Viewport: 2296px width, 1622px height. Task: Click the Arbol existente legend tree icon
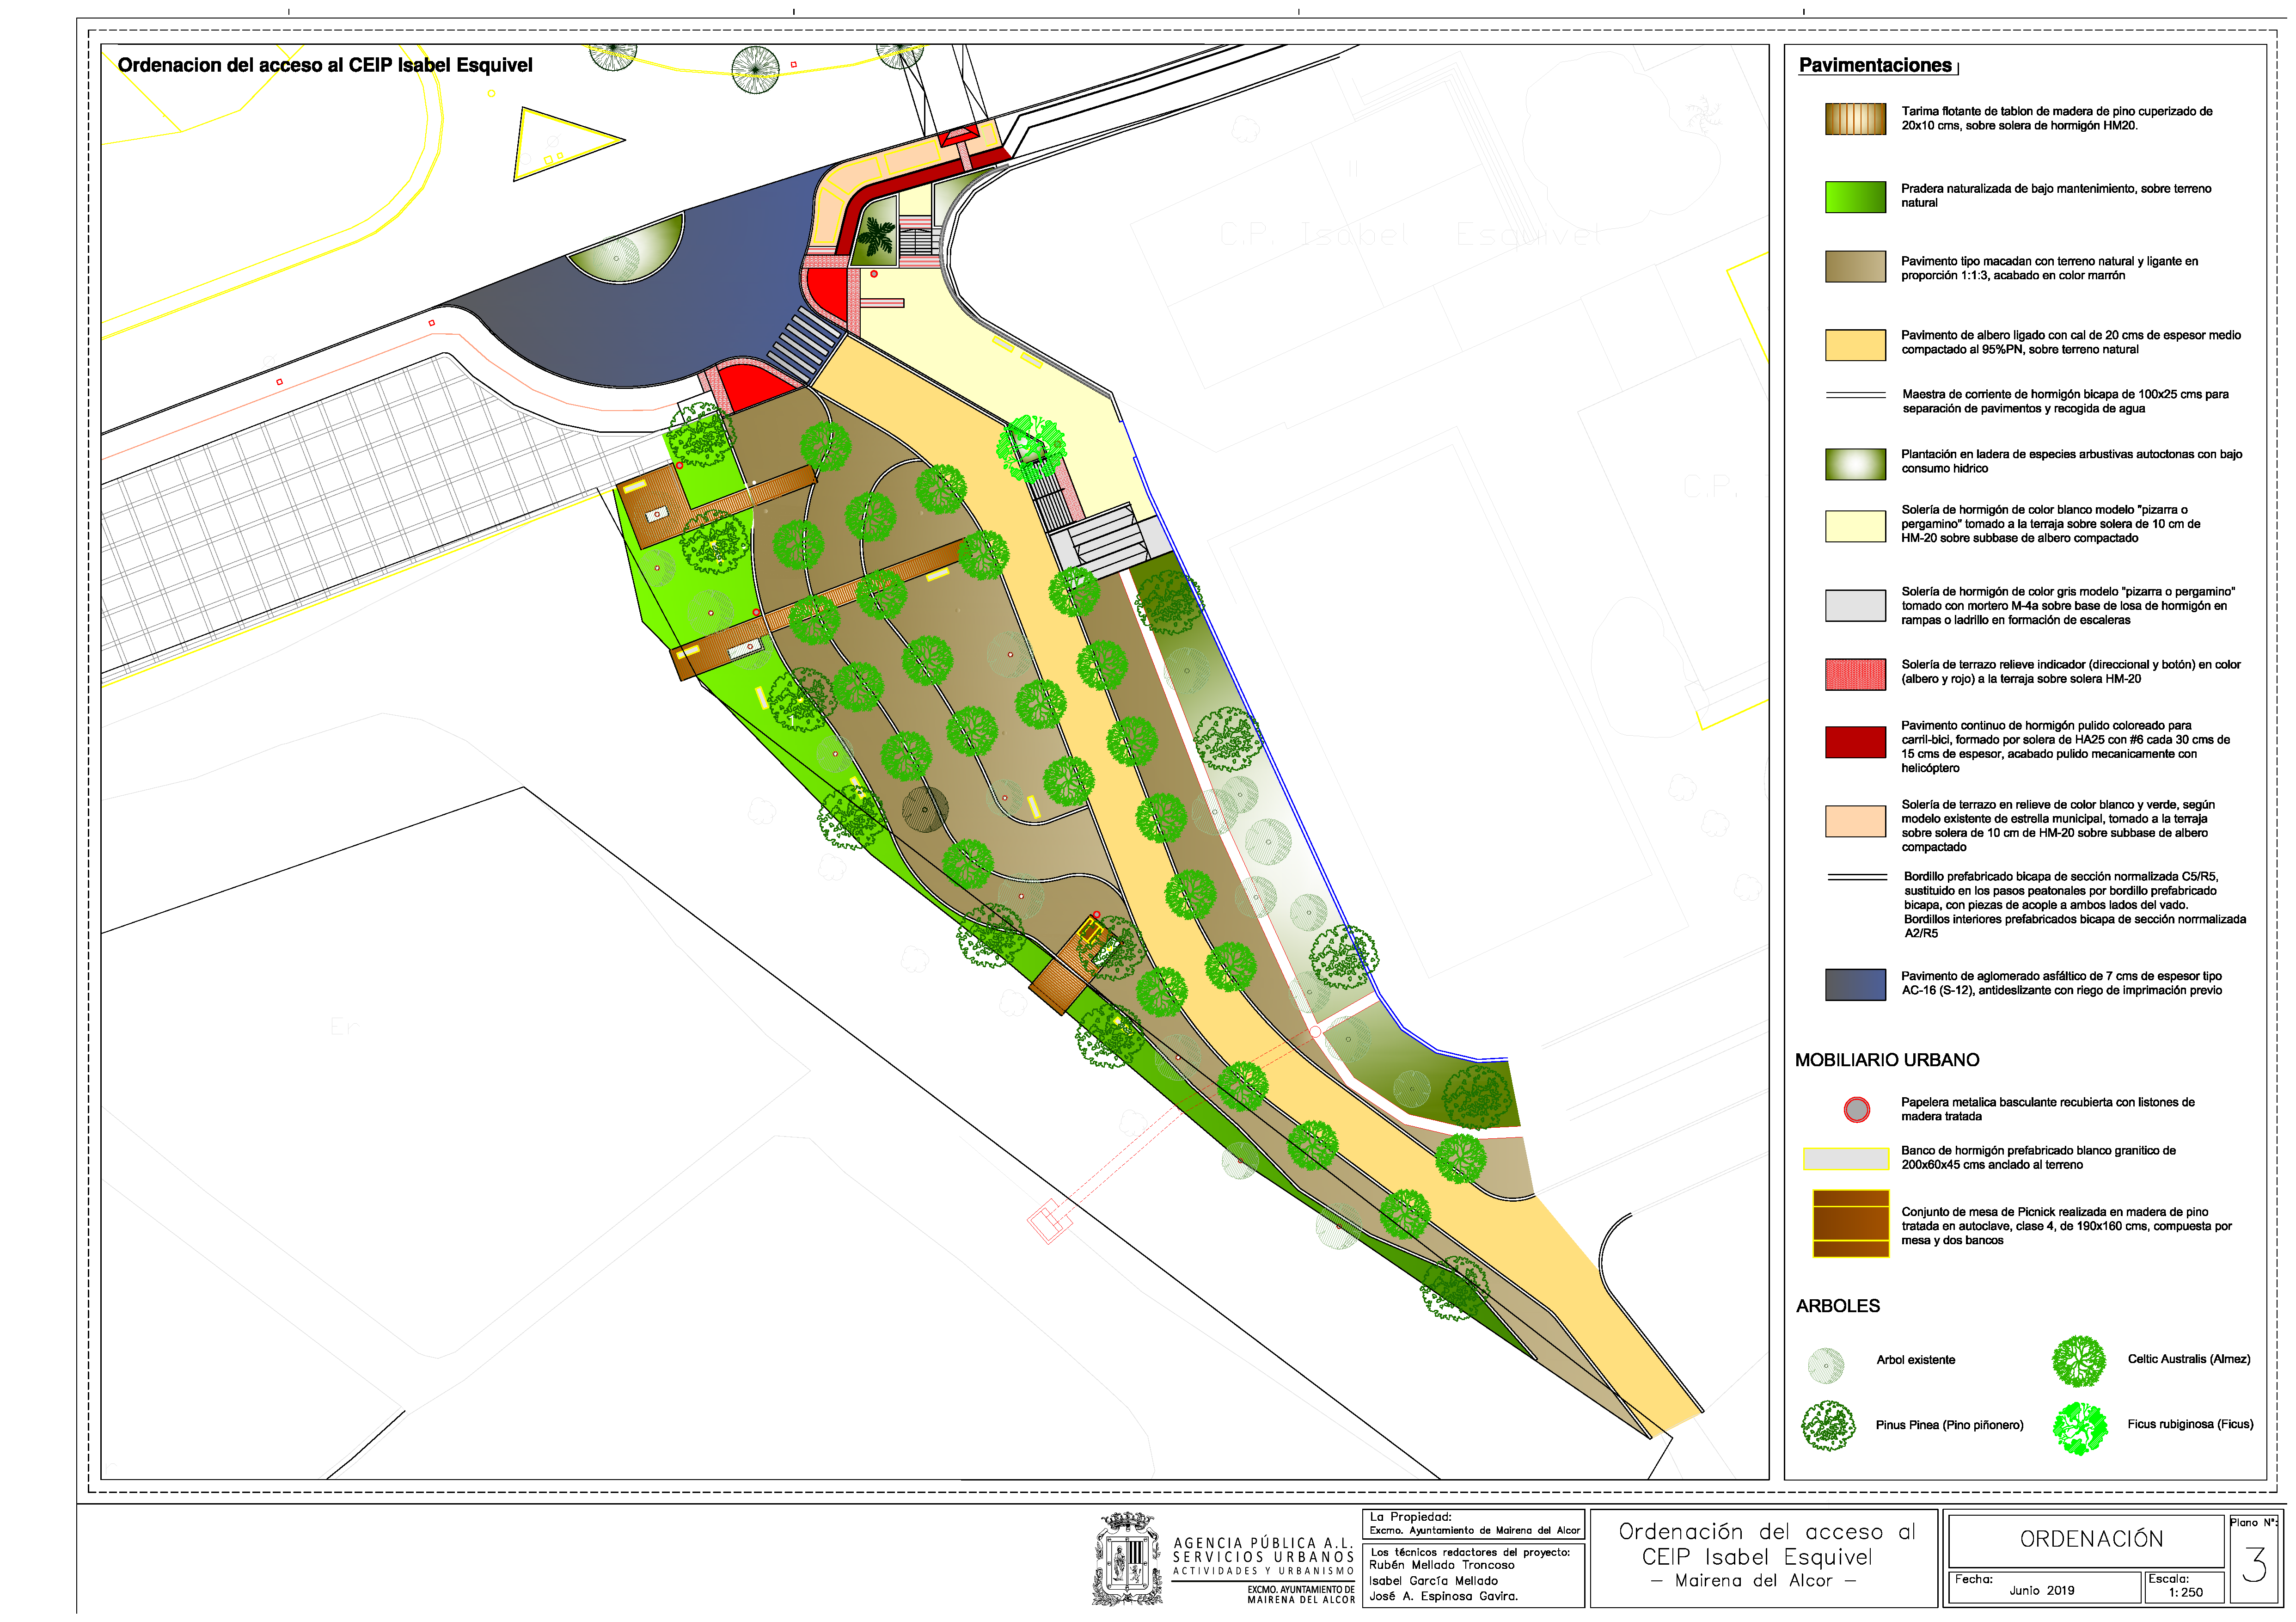click(x=1826, y=1364)
